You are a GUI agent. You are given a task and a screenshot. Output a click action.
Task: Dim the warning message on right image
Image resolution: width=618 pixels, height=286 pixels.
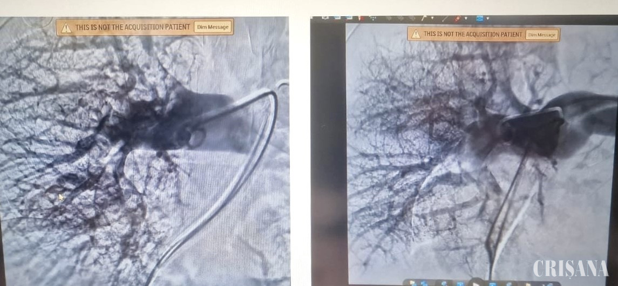(541, 35)
